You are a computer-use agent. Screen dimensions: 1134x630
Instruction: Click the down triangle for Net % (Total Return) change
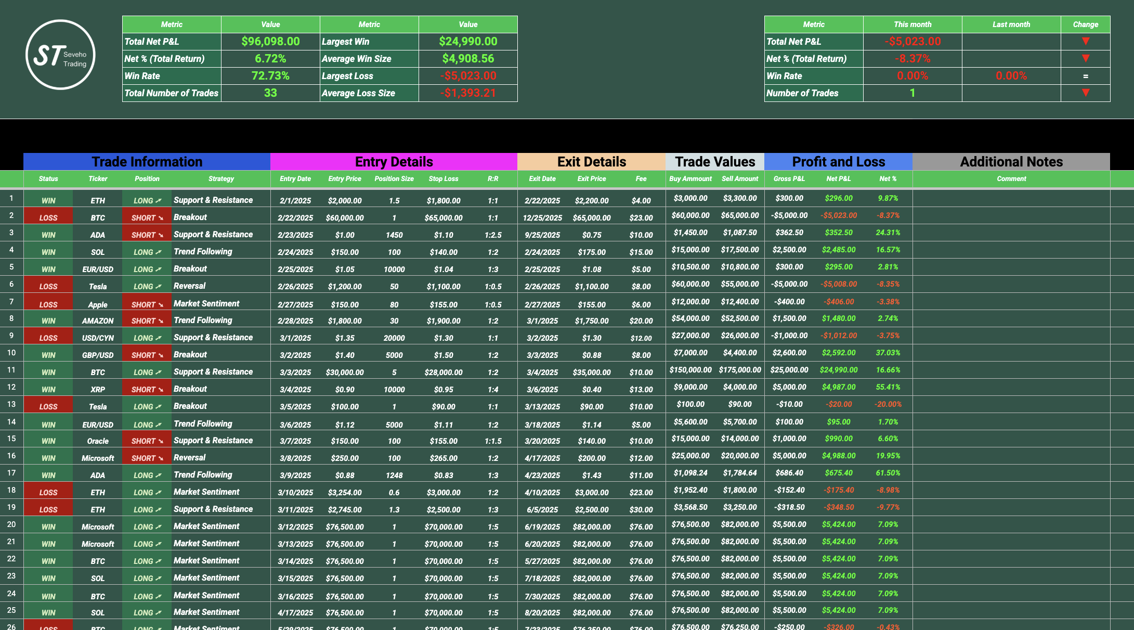tap(1086, 59)
